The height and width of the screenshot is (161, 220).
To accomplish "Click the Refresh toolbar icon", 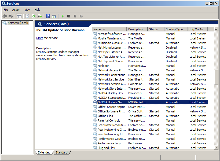I will pyautogui.click(x=34, y=16).
